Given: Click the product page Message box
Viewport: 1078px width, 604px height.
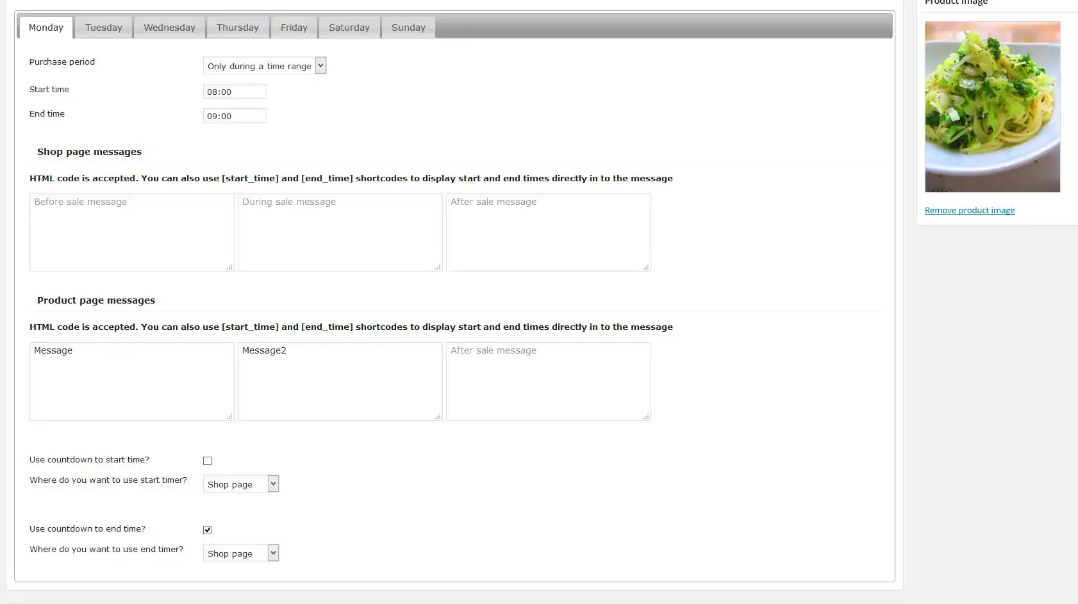Looking at the screenshot, I should pos(131,381).
